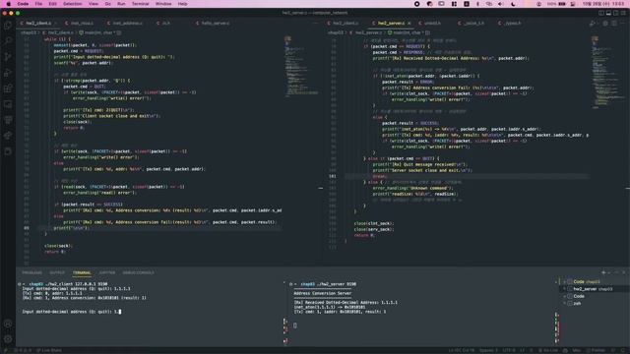The image size is (630, 354).
Task: Focus the hw2_client terminal input prompt
Action: click(72, 312)
